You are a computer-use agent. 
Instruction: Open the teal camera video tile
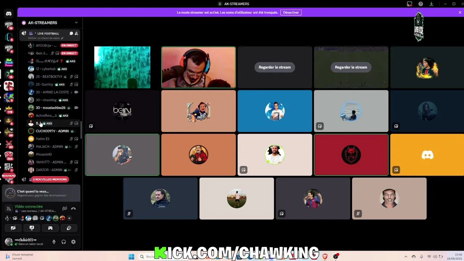click(122, 67)
